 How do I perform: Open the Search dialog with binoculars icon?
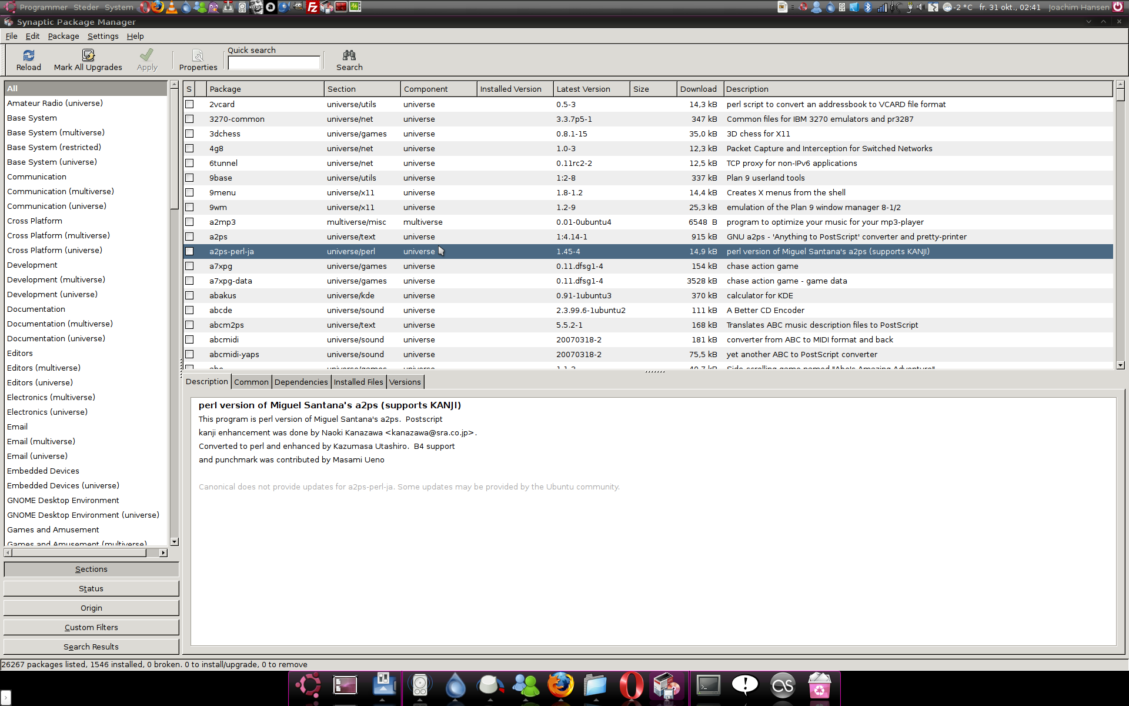[x=349, y=60]
